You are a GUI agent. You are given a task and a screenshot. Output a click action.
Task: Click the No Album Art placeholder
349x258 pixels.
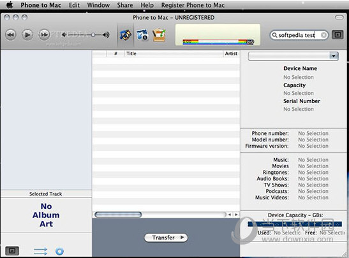46,215
